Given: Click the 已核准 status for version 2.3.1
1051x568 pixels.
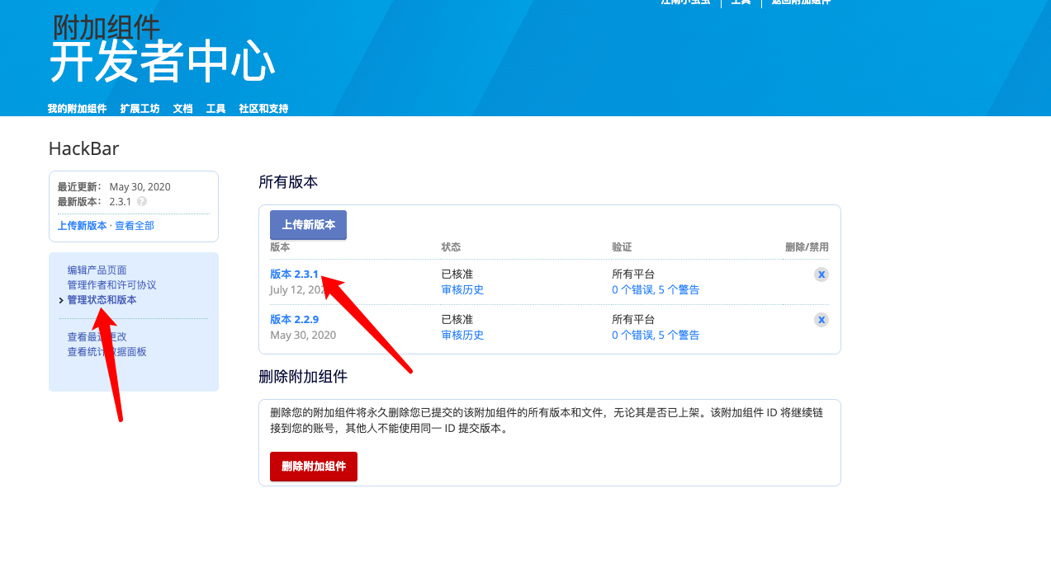Looking at the screenshot, I should (457, 275).
